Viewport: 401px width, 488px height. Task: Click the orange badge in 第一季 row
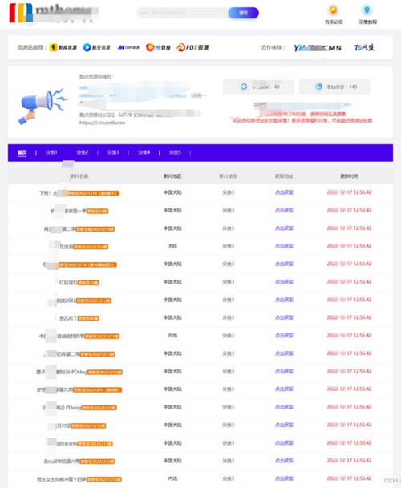(97, 211)
